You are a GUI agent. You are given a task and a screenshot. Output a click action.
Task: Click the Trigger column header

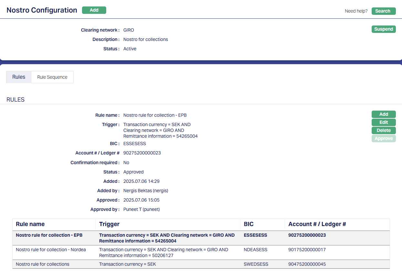109,224
